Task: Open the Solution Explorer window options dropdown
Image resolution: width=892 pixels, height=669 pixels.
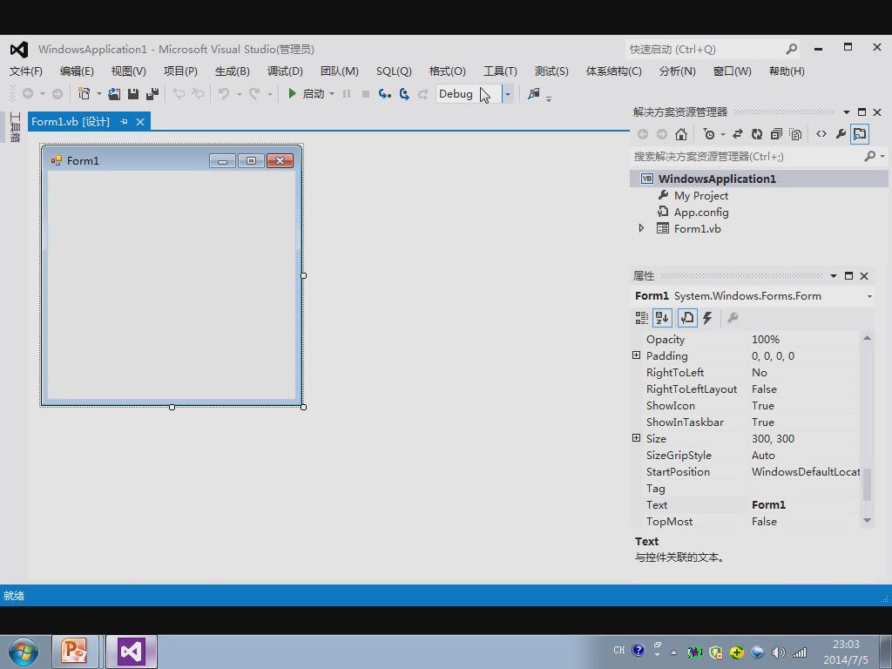Action: point(847,112)
